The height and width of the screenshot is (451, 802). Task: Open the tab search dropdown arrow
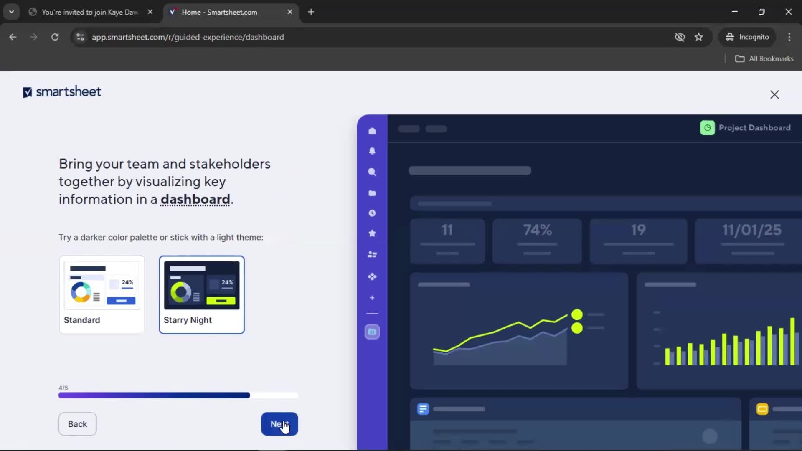(x=12, y=12)
